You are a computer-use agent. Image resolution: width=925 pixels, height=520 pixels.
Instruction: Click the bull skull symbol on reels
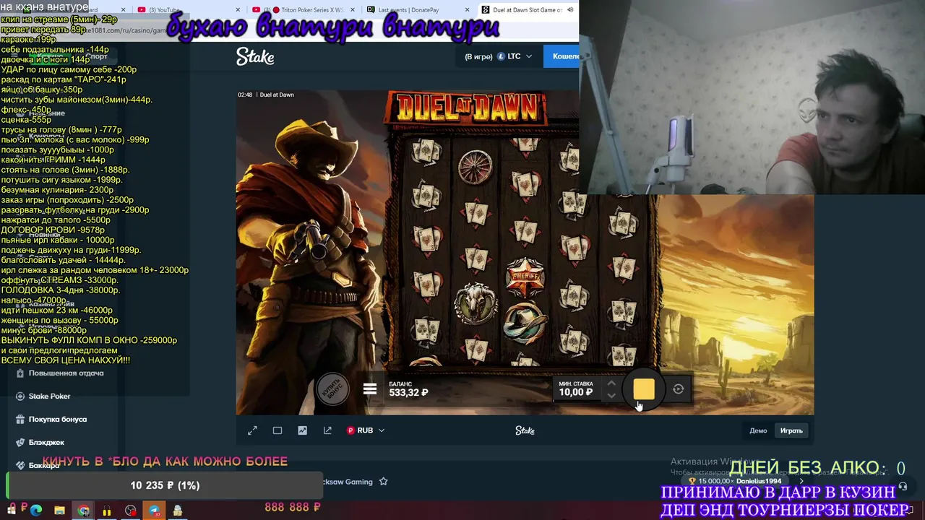coord(475,304)
